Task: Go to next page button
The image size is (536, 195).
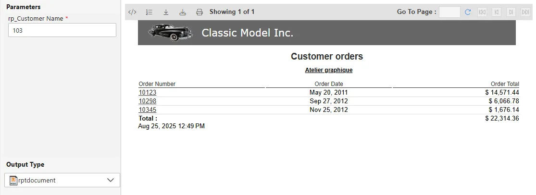Action: click(511, 12)
